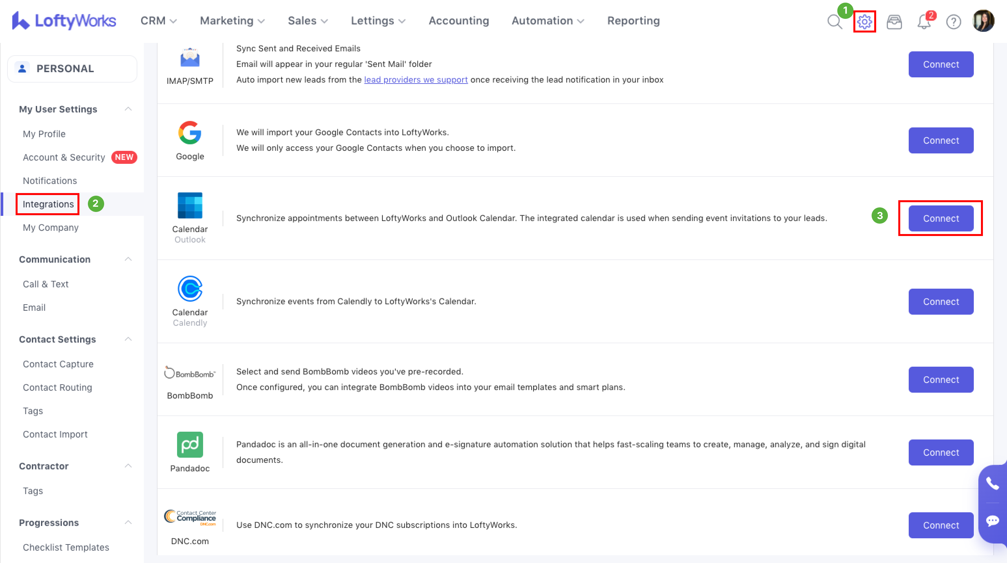Open the lead providers we support link

click(x=416, y=80)
